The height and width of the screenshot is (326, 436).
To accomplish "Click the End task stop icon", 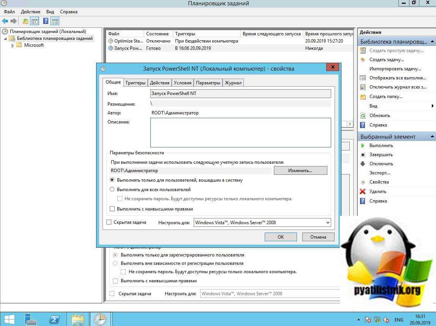I will [x=363, y=155].
